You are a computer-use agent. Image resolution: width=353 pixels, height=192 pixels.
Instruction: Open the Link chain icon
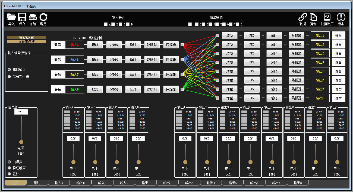302,17
